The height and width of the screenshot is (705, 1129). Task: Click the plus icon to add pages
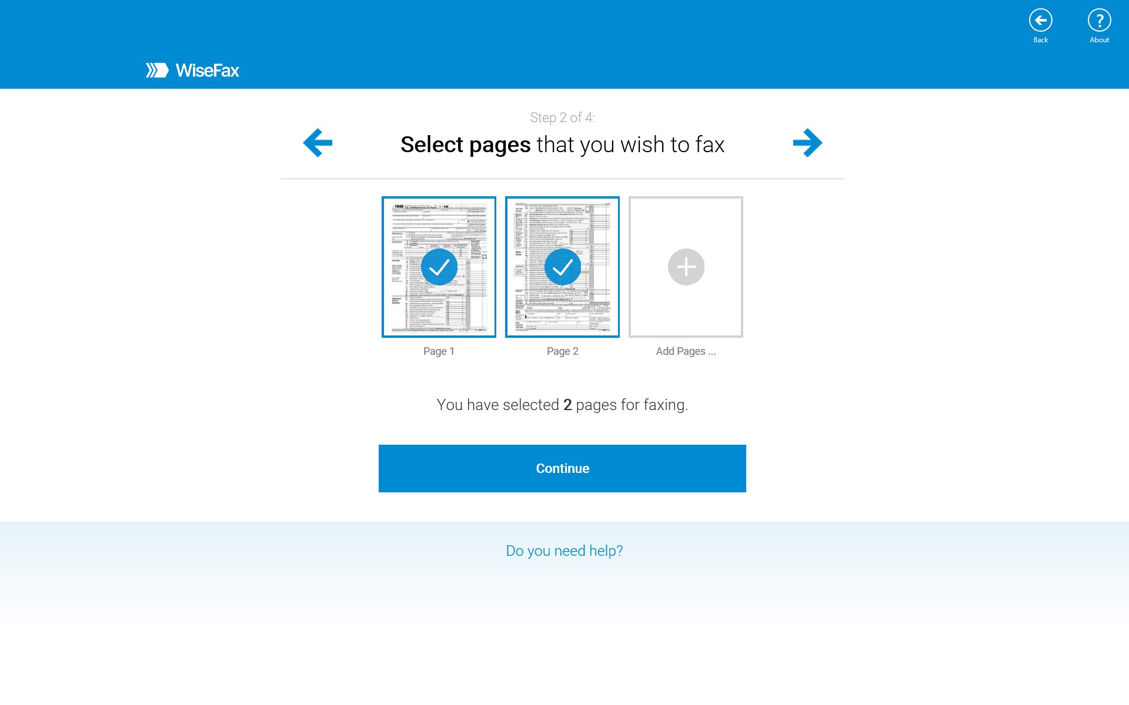[686, 267]
